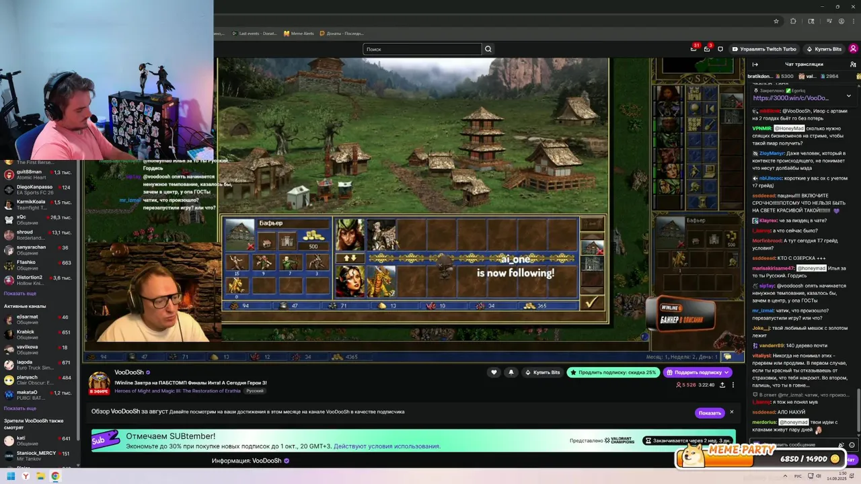This screenshot has width=861, height=484.
Task: Open Действуют условия использования link
Action: [x=387, y=446]
